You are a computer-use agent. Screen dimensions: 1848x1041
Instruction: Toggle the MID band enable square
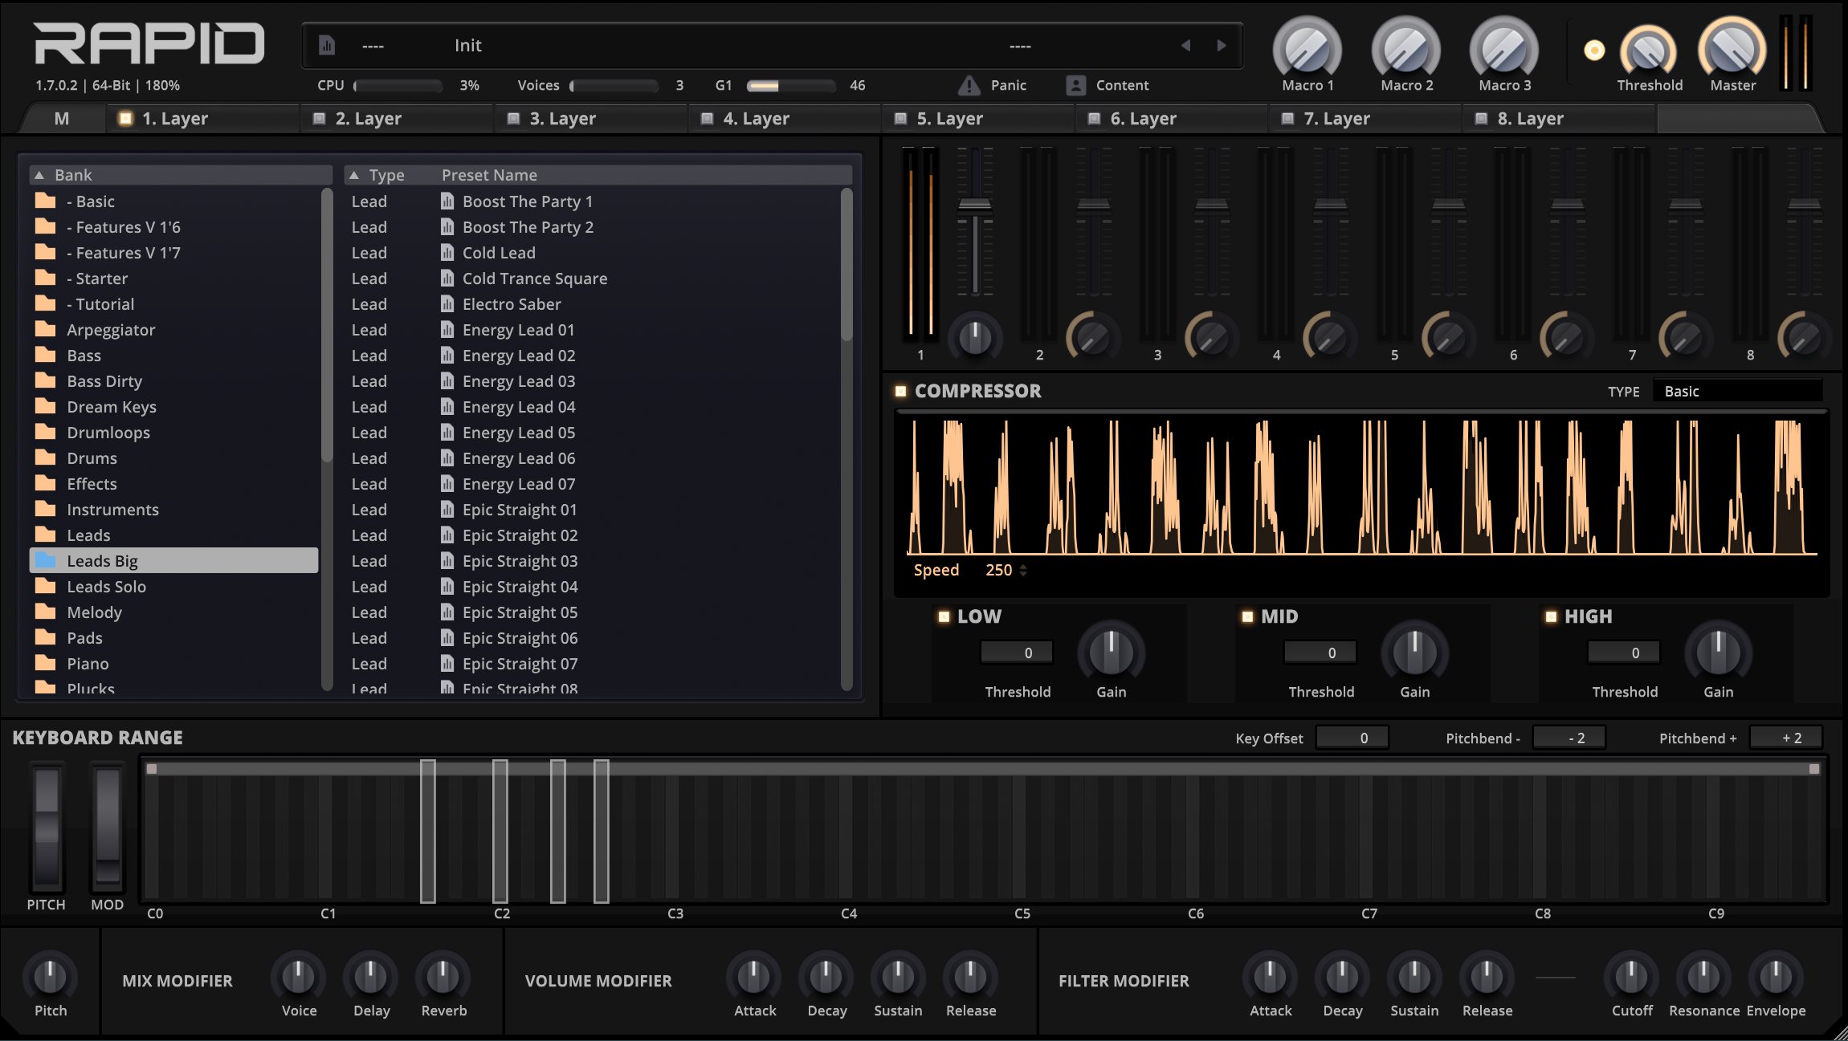(1247, 616)
